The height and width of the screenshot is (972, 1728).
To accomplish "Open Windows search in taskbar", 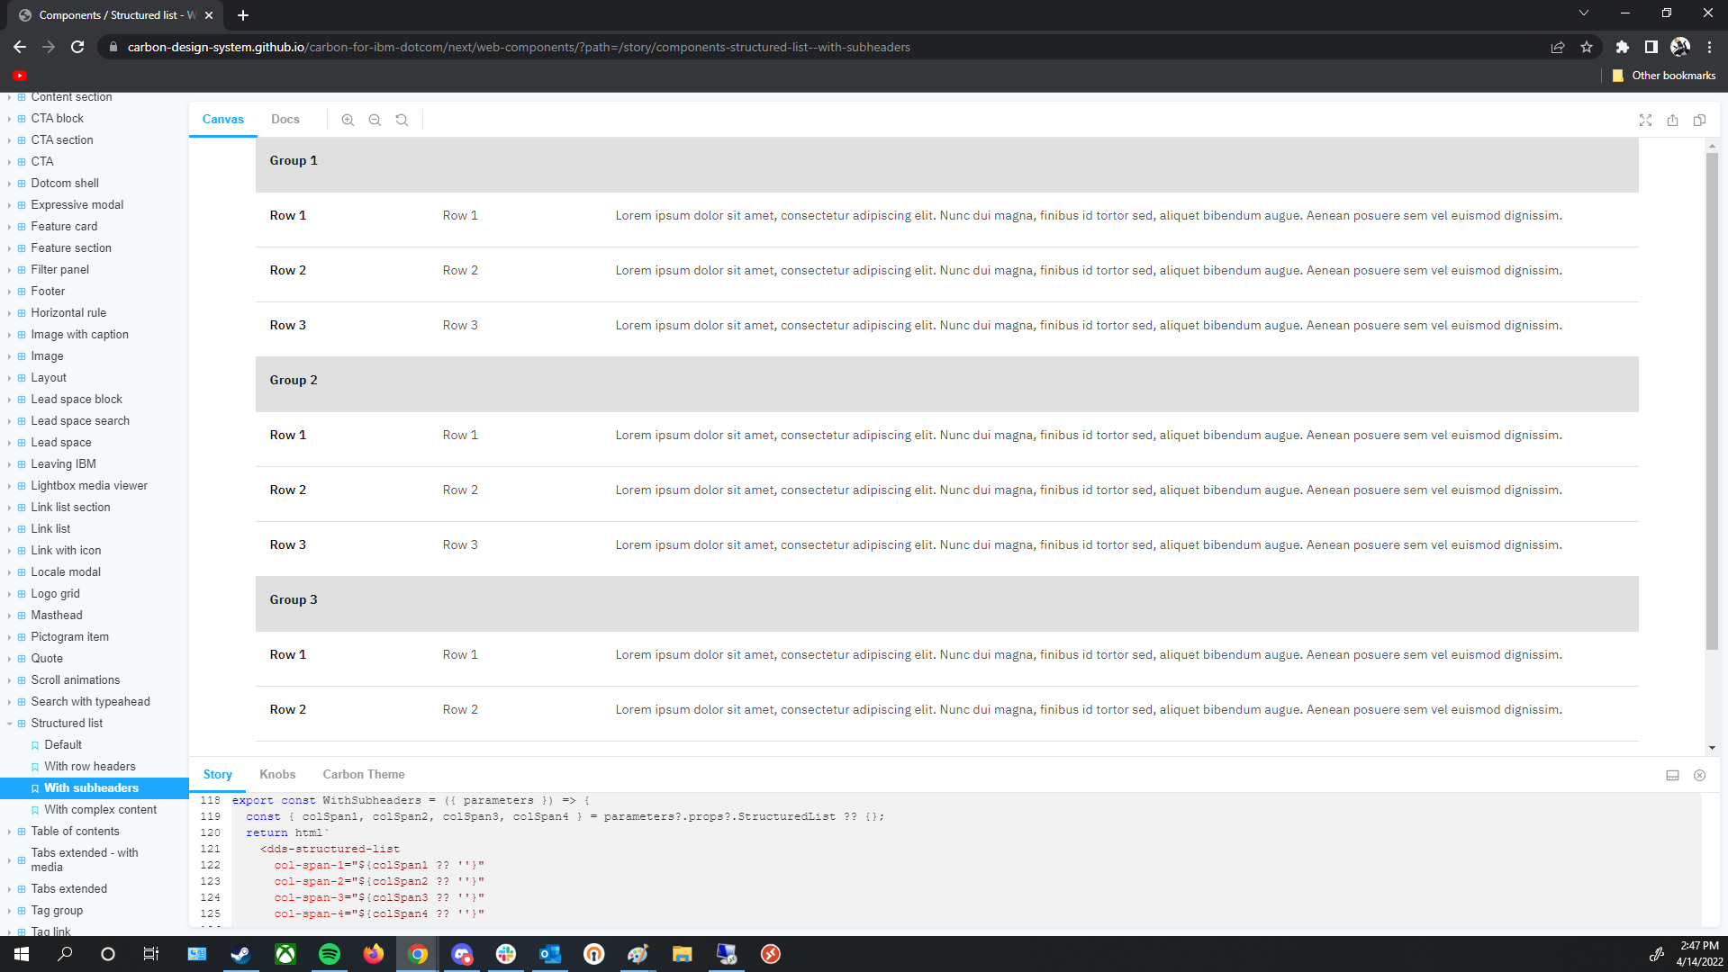I will pos(65,954).
